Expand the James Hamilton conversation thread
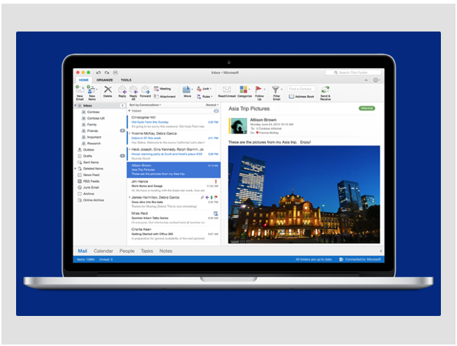Viewport: 457px width, 346px height. (x=130, y=197)
